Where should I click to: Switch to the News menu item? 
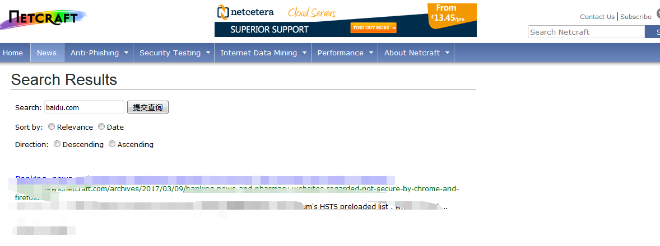point(47,53)
